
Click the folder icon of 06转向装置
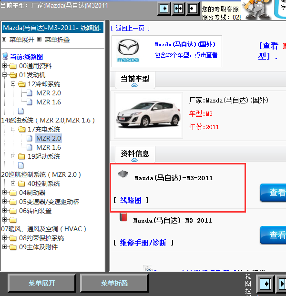[13, 211]
